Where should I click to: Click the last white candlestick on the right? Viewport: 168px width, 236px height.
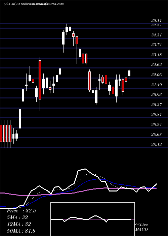click(x=129, y=73)
